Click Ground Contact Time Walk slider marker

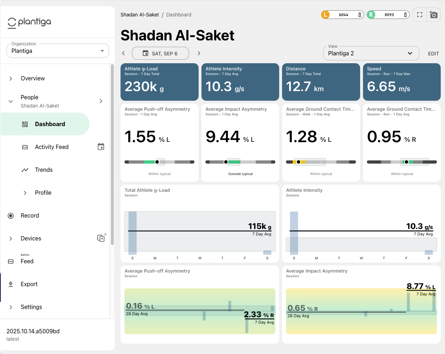point(298,162)
